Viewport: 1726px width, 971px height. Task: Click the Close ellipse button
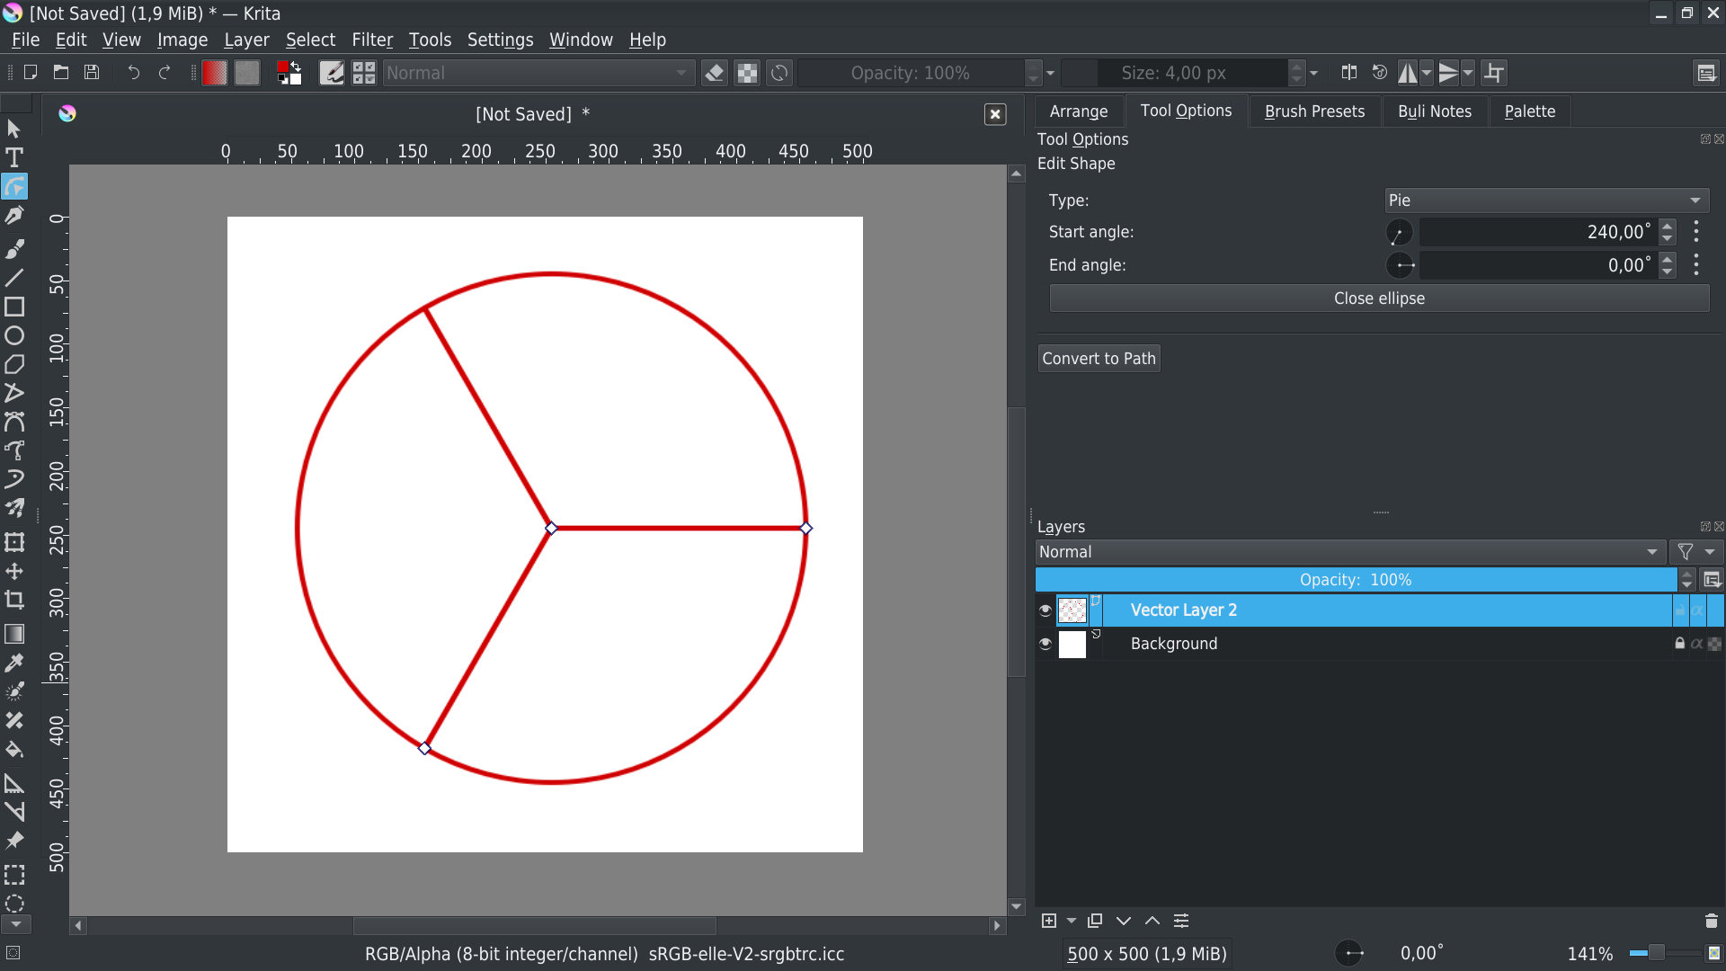(1379, 298)
